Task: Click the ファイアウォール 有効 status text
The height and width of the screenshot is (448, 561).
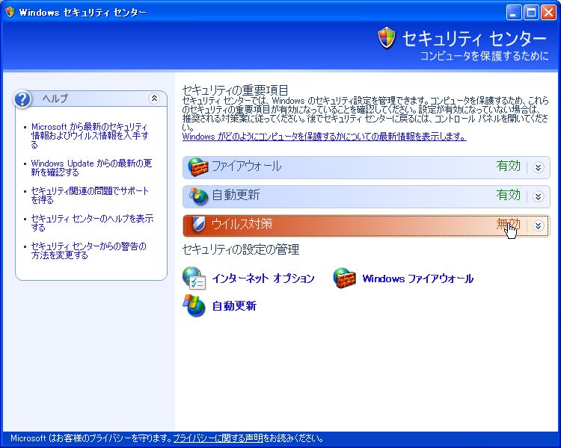Action: pos(509,166)
